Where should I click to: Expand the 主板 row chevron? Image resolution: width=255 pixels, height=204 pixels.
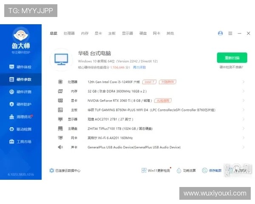click(243, 110)
